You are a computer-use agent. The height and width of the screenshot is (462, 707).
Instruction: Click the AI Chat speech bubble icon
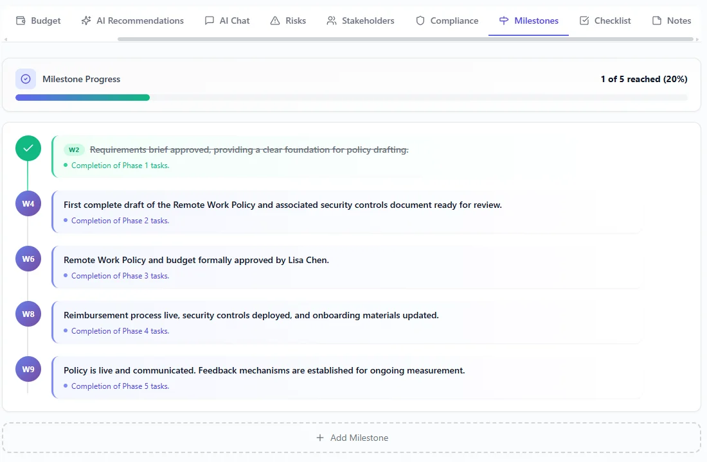click(x=210, y=21)
